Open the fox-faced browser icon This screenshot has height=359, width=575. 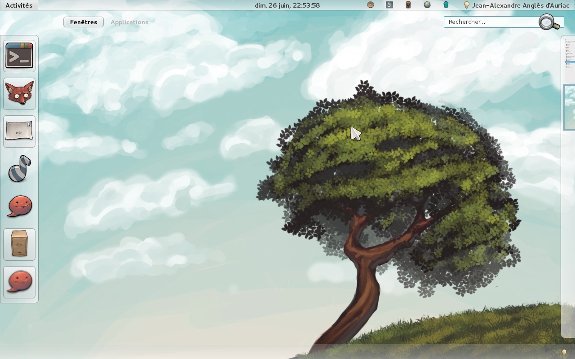coord(19,93)
